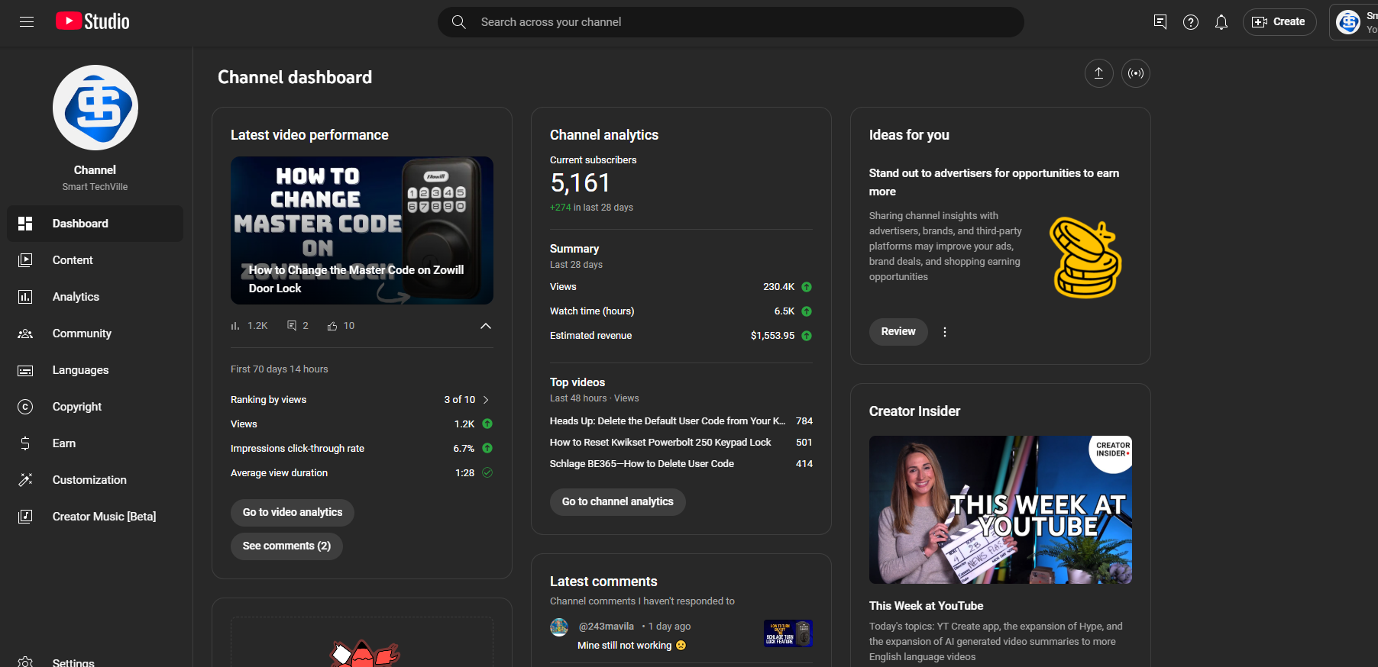1378x667 pixels.
Task: Open Customization in the sidebar
Action: coord(95,480)
